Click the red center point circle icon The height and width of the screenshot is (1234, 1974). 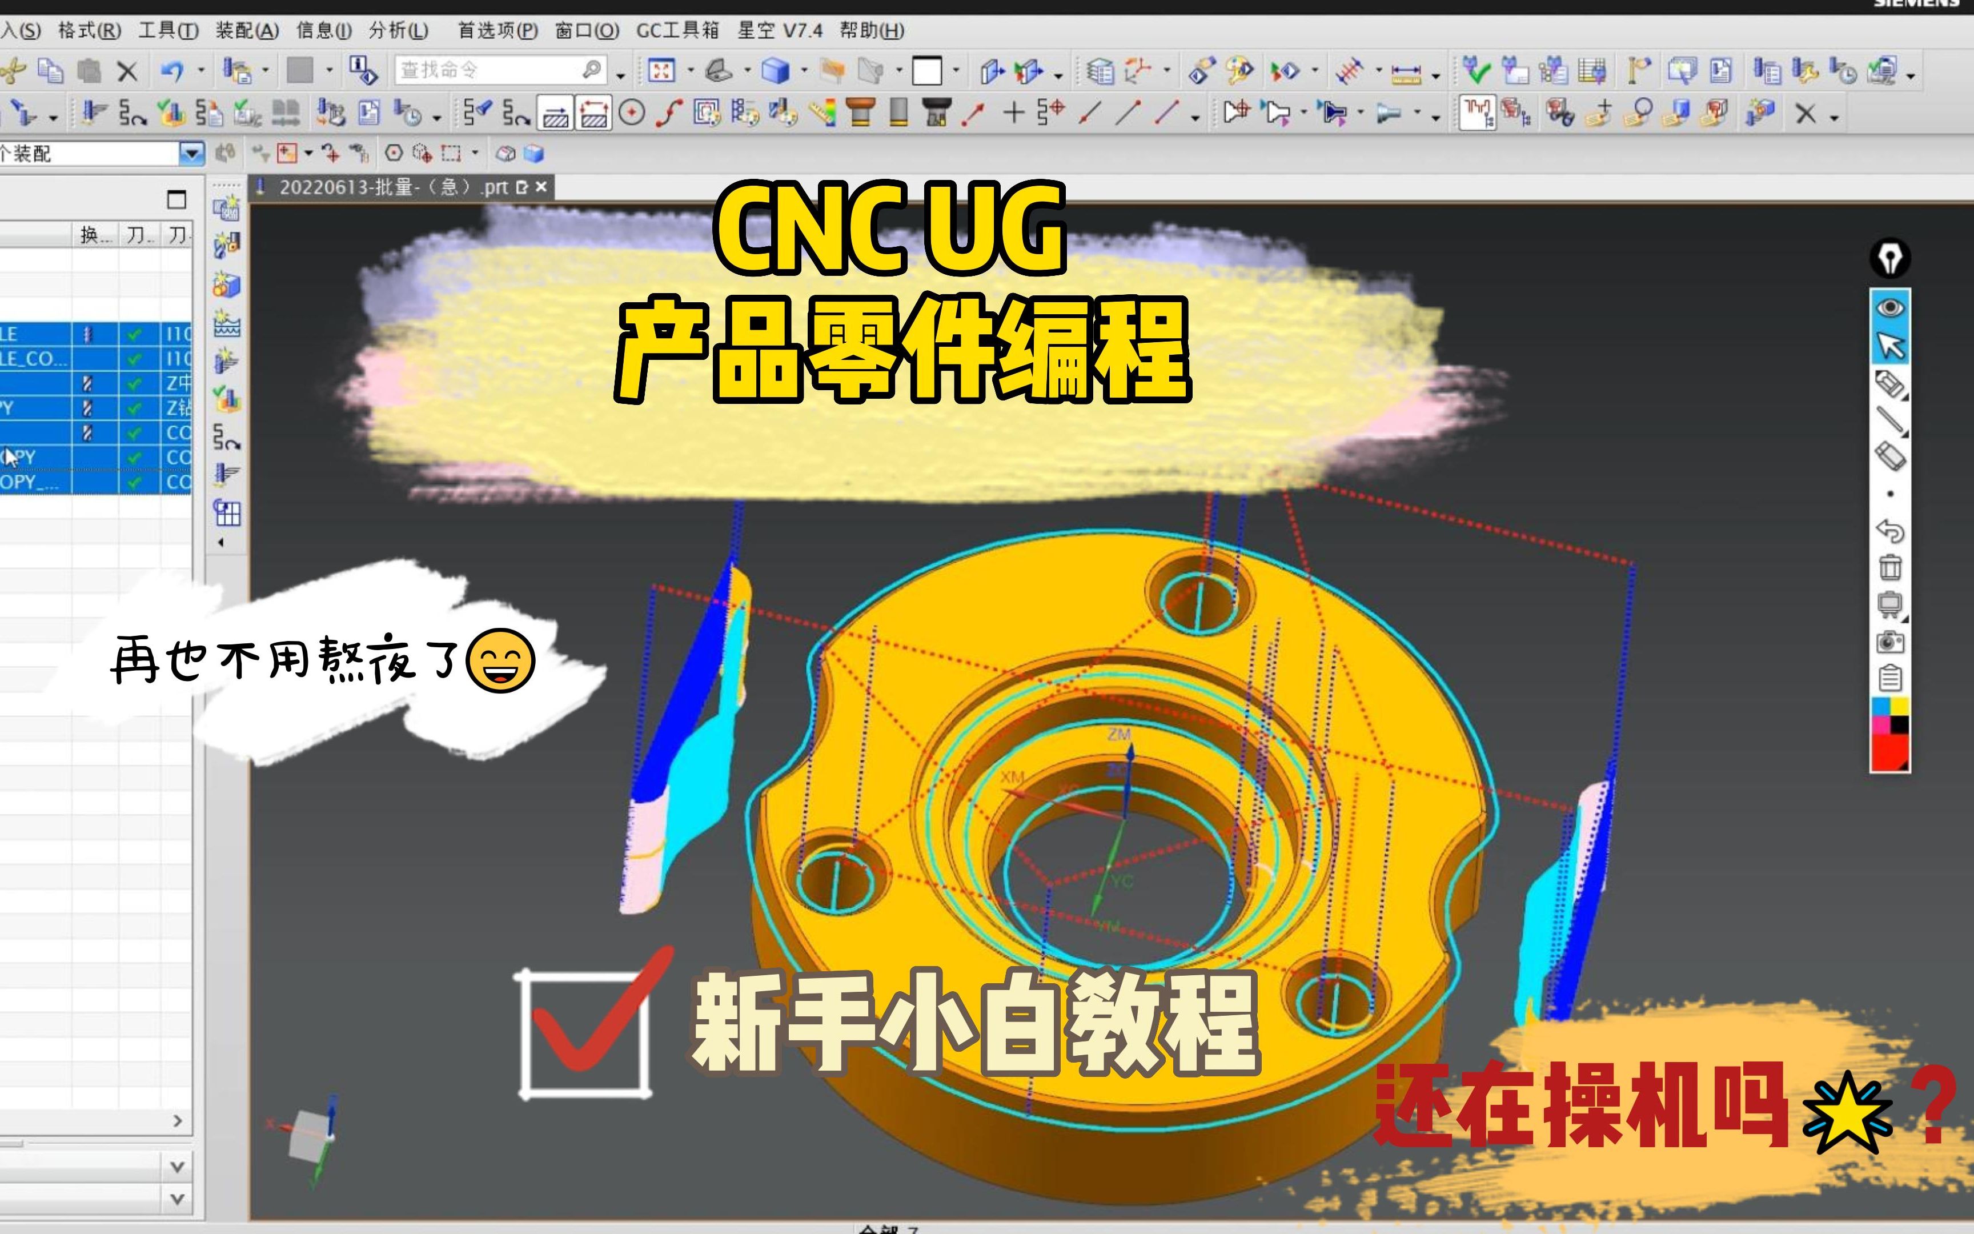(631, 113)
